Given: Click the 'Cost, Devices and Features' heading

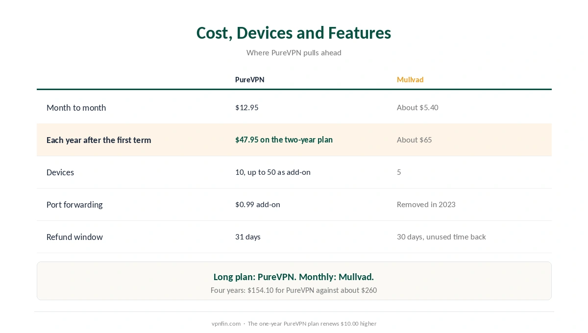Looking at the screenshot, I should pos(294,33).
